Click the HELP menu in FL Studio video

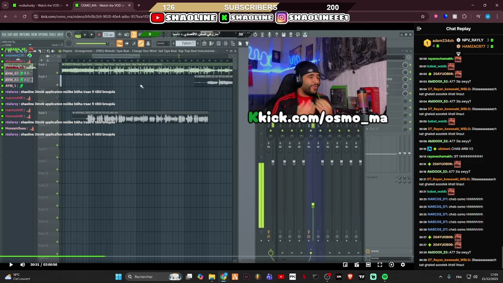point(60,35)
